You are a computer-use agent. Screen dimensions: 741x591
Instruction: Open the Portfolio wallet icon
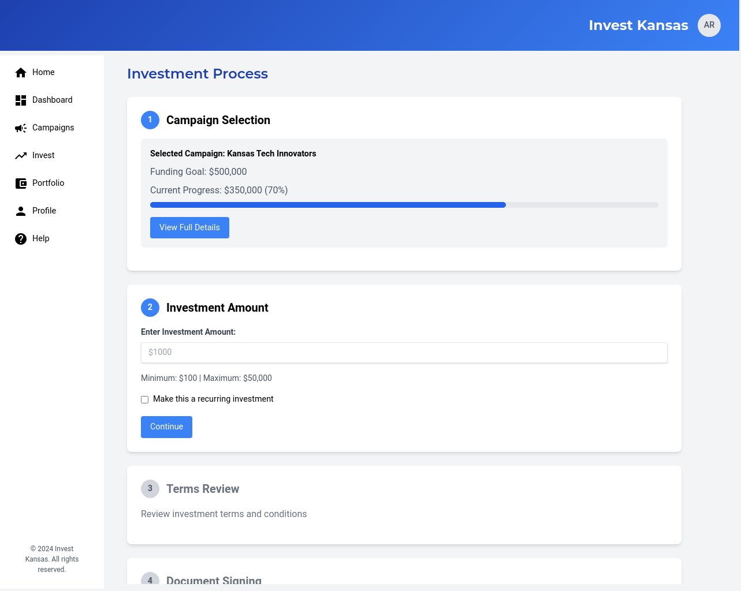click(21, 184)
